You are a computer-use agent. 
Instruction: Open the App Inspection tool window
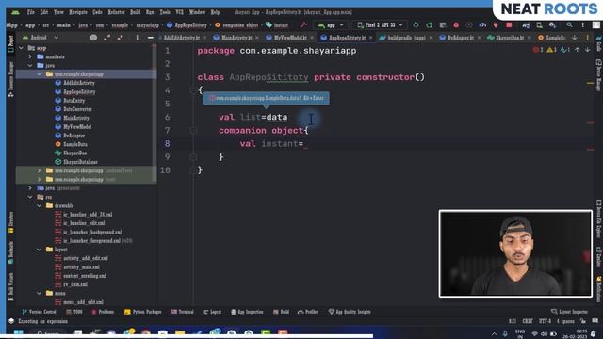click(247, 312)
